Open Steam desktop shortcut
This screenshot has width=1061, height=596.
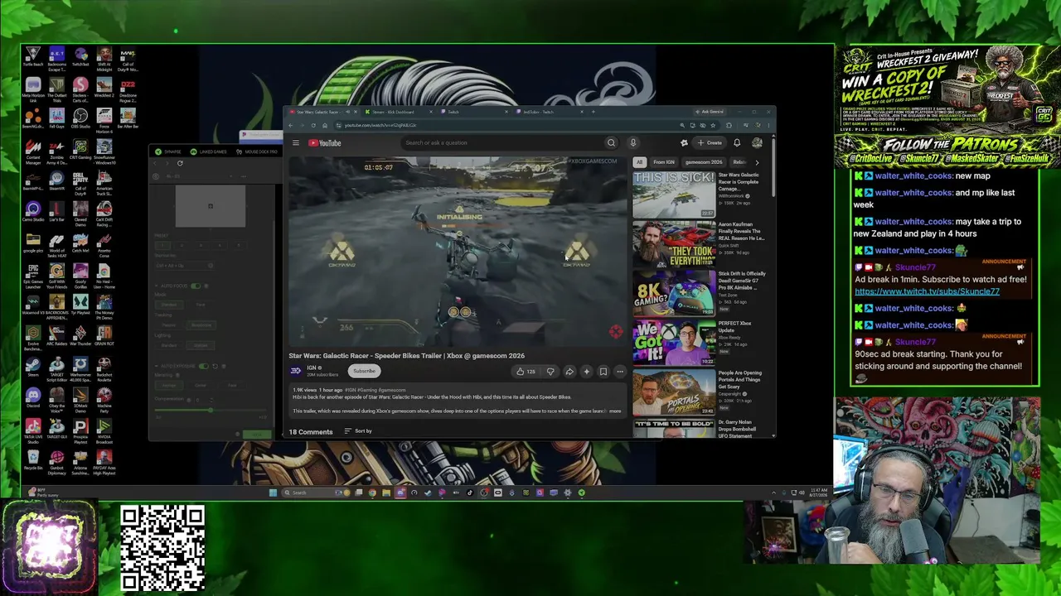click(33, 368)
